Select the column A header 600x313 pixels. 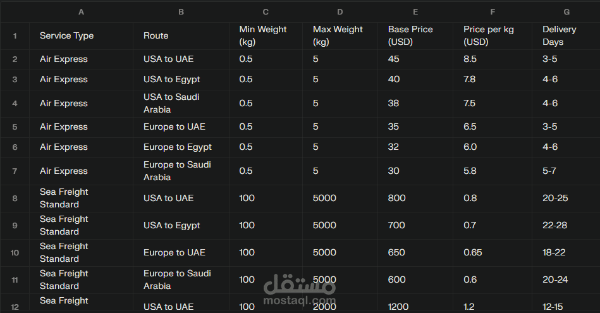81,12
